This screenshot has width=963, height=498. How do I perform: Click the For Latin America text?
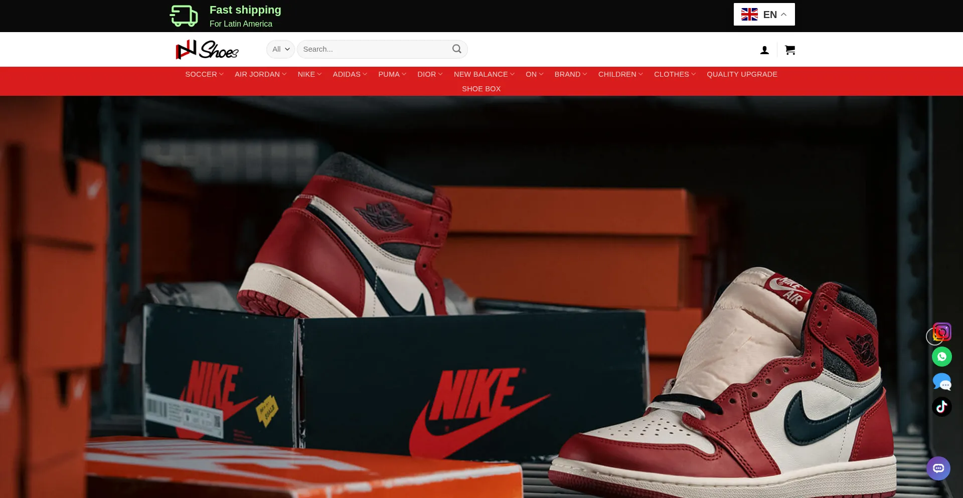[x=241, y=24]
